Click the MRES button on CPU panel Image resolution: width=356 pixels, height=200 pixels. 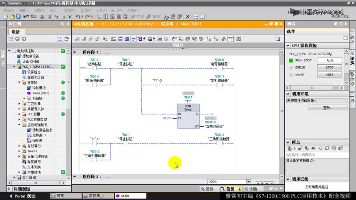329,74
